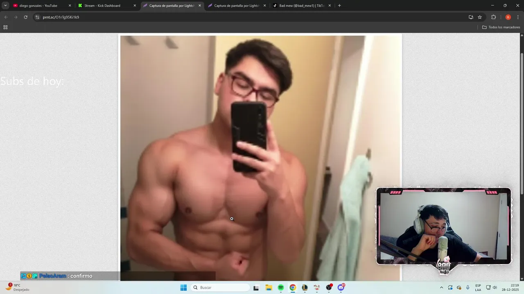Switch the ESP LAA input language
Image resolution: width=524 pixels, height=294 pixels.
(478, 287)
